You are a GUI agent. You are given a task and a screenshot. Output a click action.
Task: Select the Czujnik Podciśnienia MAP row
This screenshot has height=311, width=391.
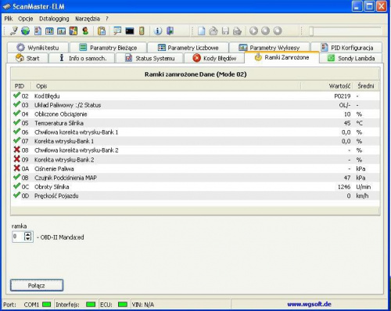click(x=195, y=178)
